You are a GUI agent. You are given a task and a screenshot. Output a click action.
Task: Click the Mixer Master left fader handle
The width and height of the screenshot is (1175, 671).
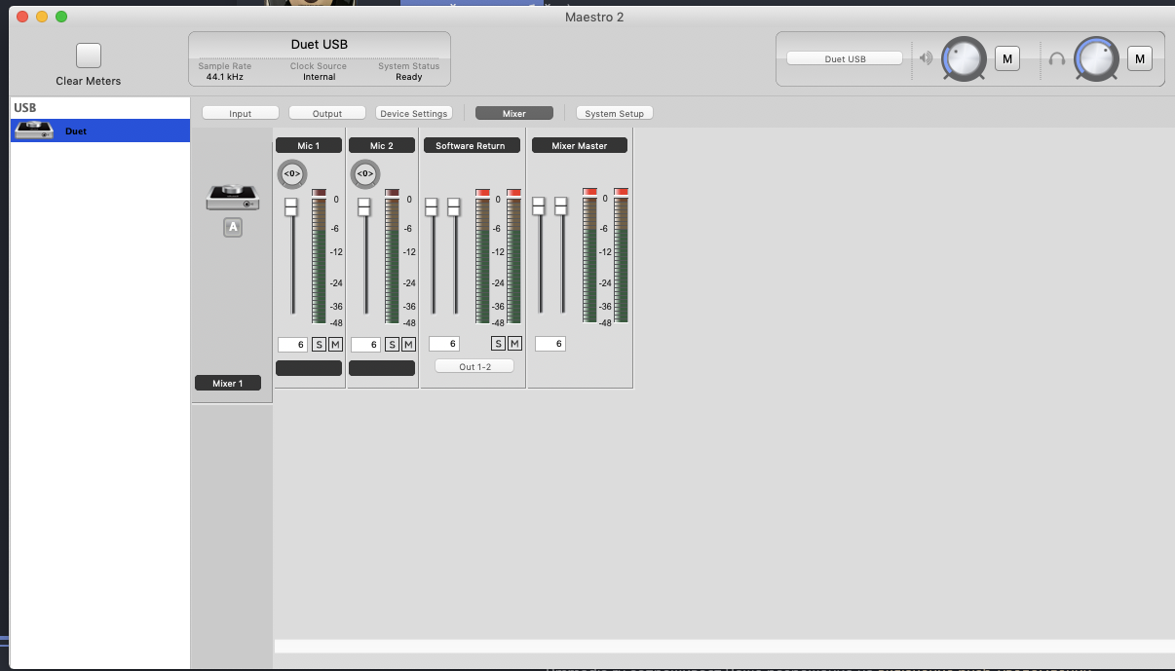pyautogui.click(x=538, y=206)
